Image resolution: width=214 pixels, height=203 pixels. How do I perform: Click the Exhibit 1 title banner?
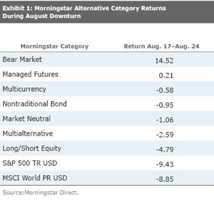click(107, 12)
